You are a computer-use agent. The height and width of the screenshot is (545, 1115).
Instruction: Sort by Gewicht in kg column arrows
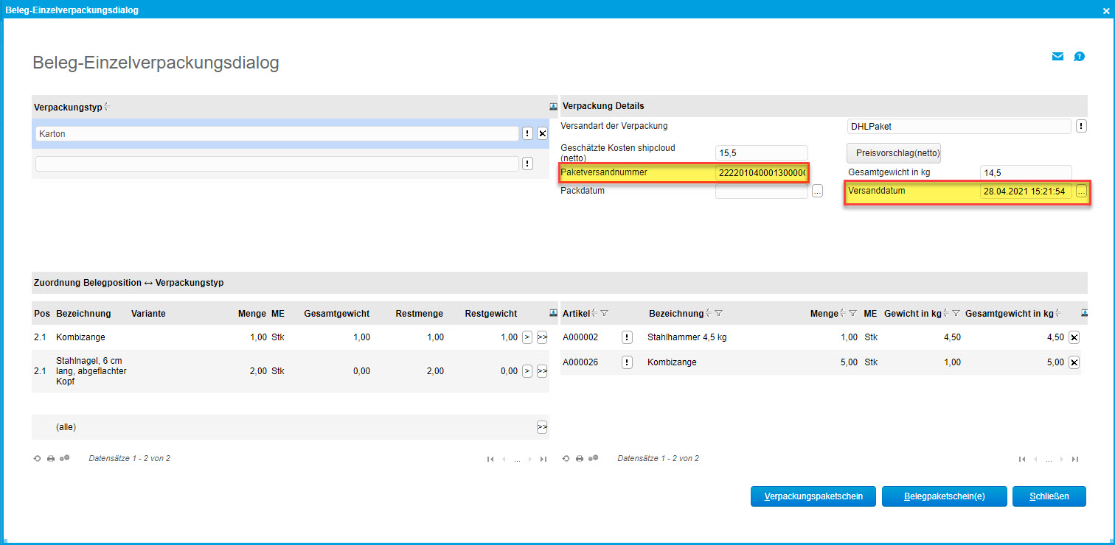pos(946,314)
